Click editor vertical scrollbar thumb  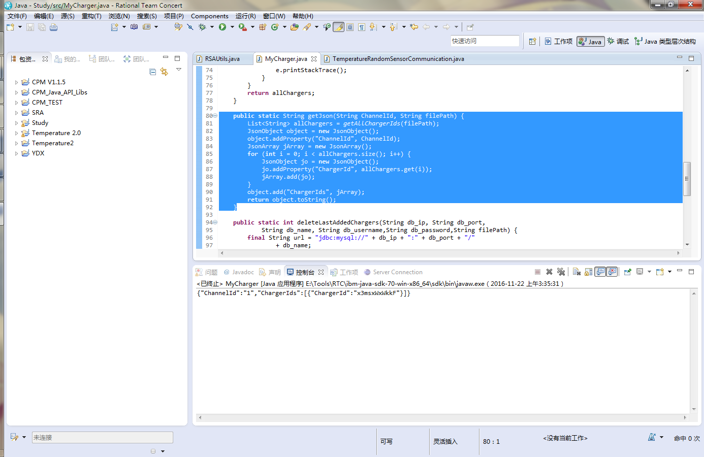pyautogui.click(x=687, y=179)
